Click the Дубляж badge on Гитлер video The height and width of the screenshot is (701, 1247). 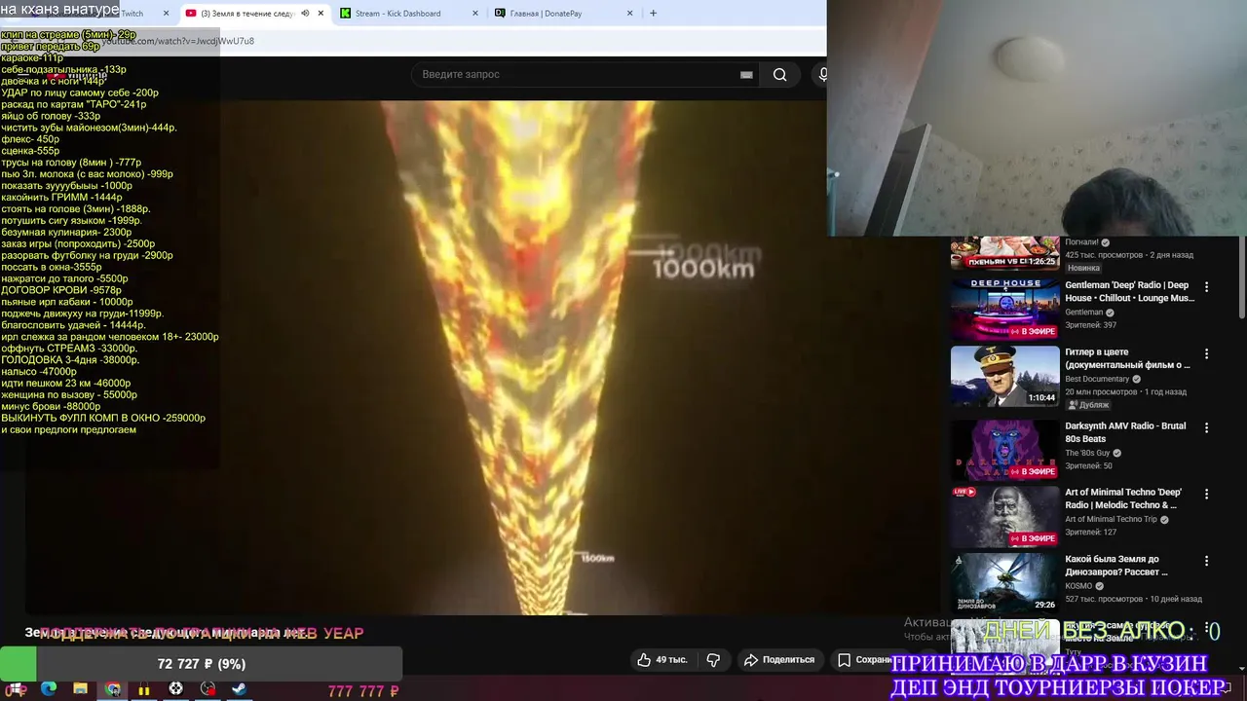(1089, 405)
